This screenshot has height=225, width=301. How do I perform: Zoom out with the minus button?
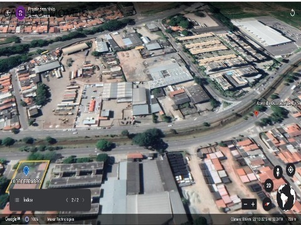pos(246,204)
